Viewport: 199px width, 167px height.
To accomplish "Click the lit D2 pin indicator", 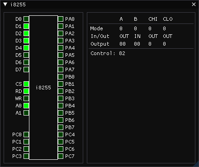I will (26, 33).
